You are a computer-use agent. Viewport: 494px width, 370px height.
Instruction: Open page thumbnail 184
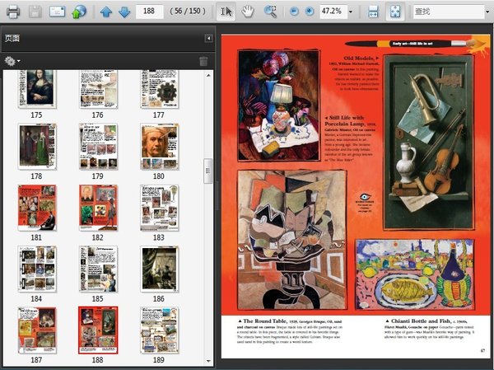pos(37,269)
